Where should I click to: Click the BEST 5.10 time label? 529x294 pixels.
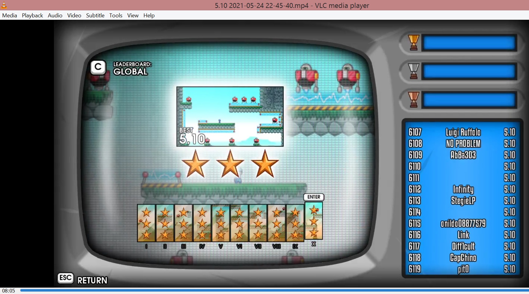click(192, 136)
